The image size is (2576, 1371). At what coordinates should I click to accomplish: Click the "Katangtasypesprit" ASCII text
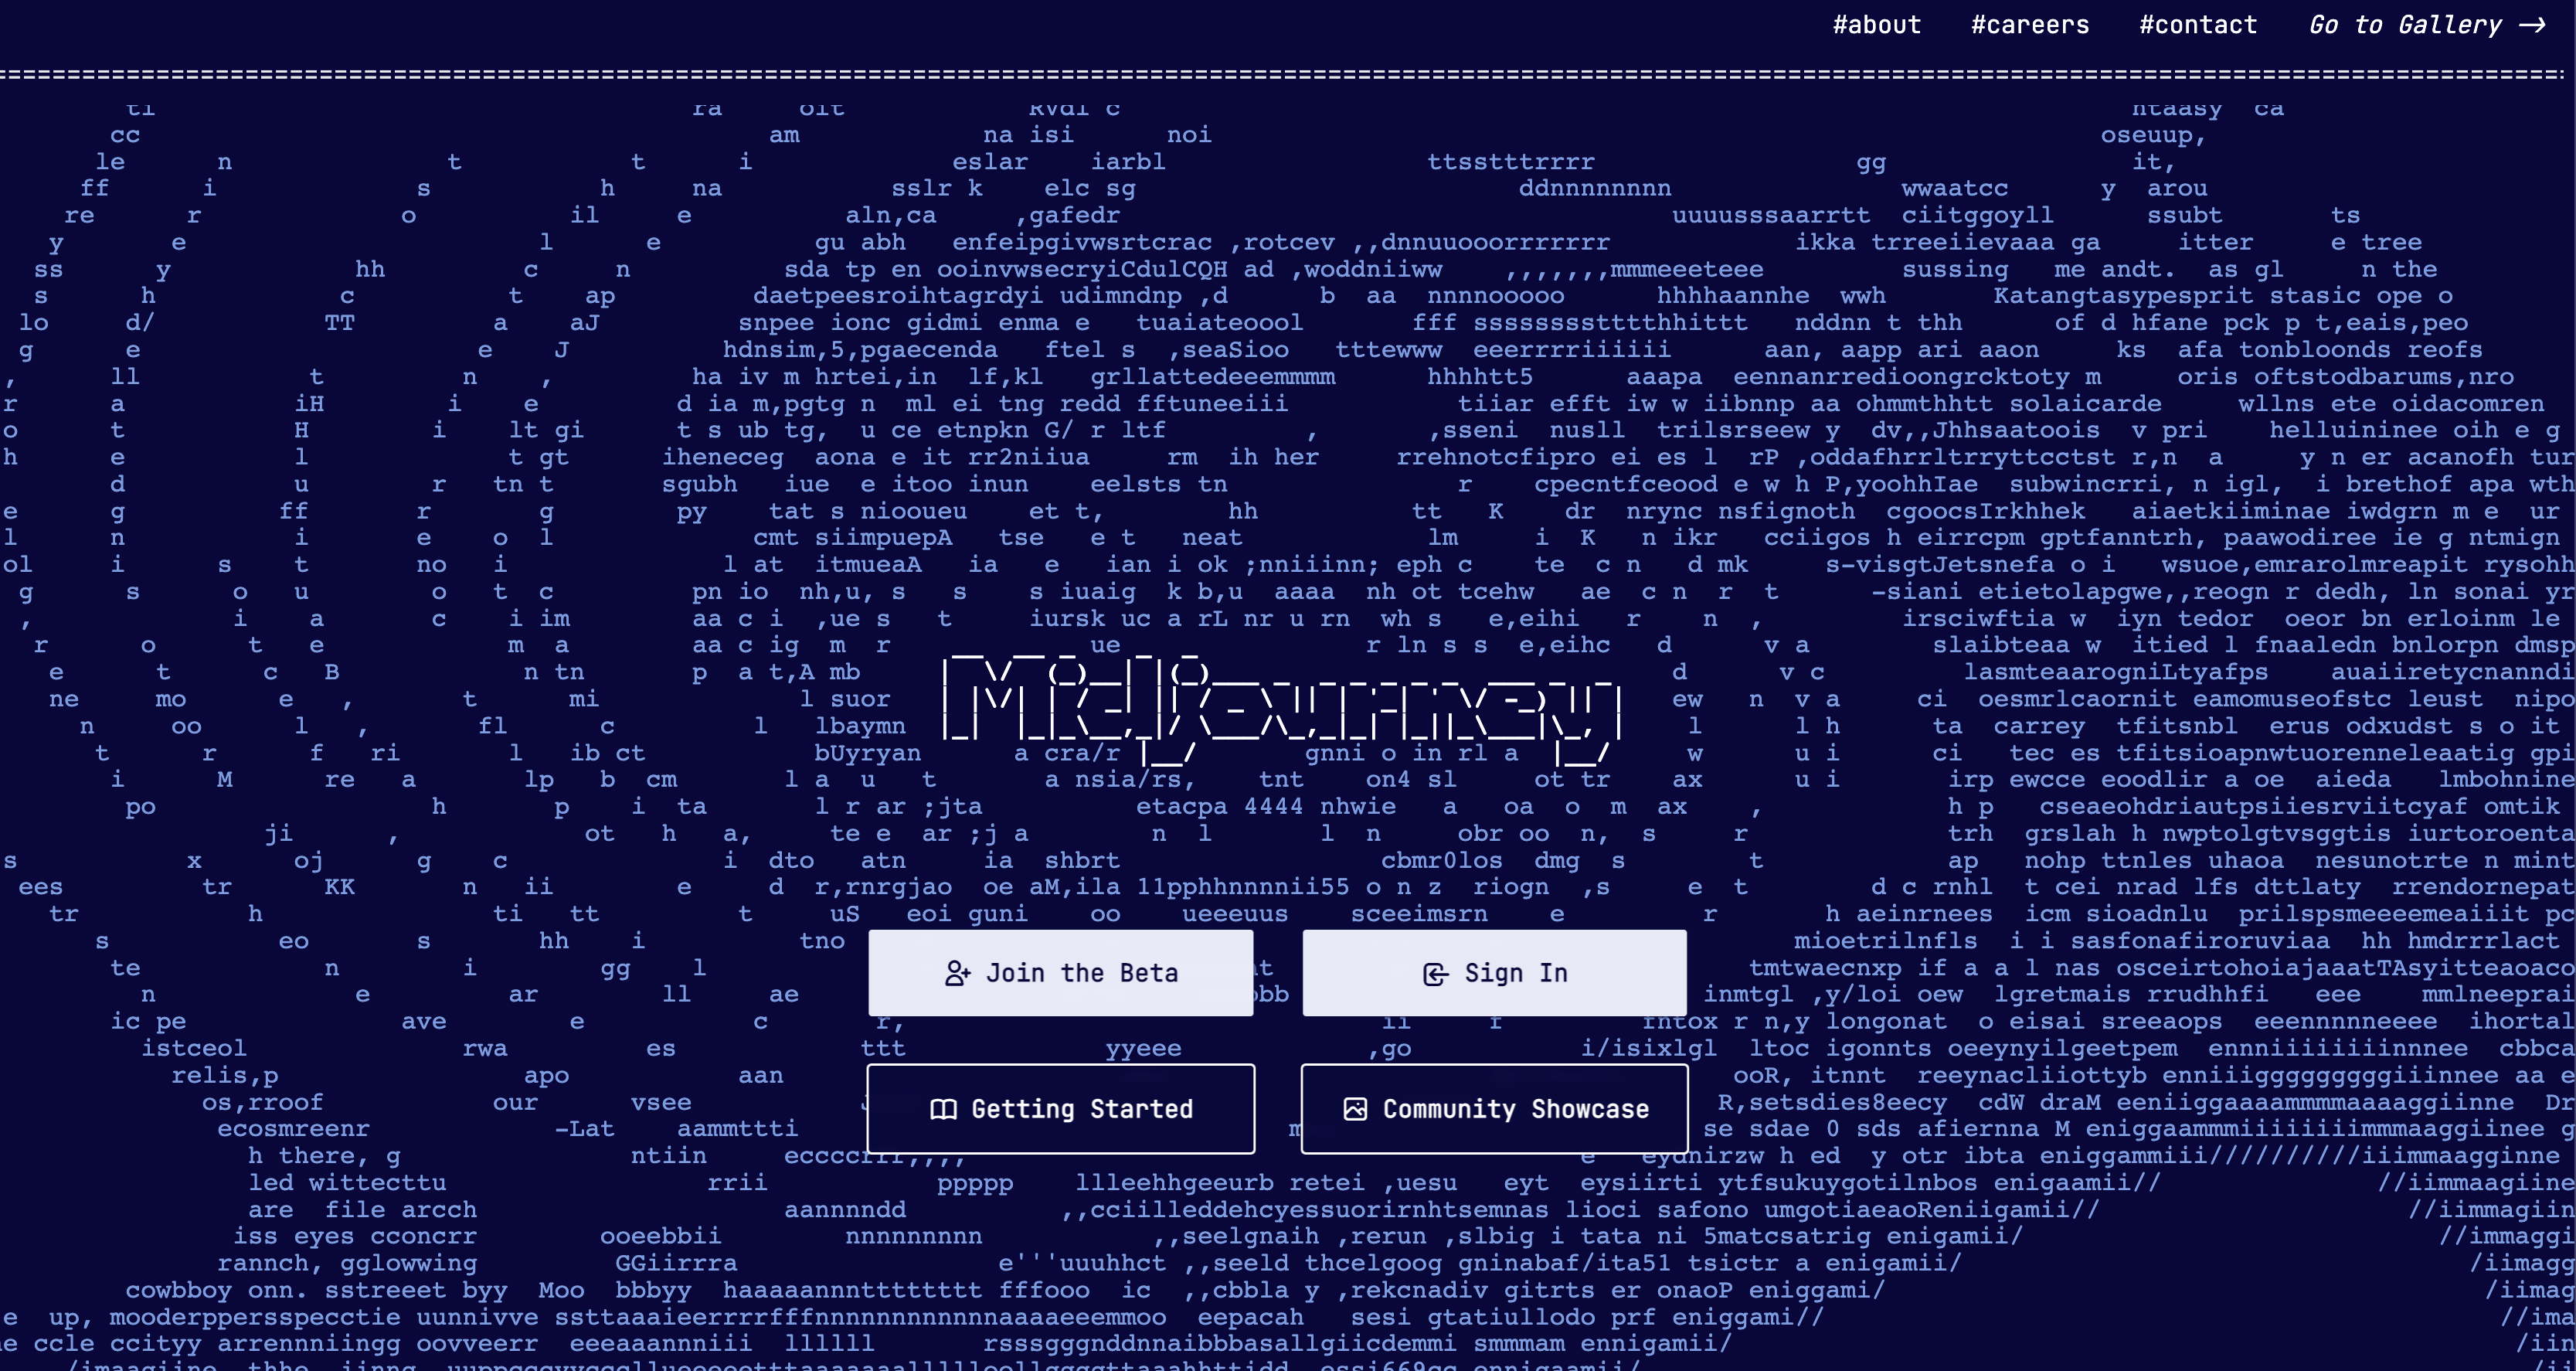coord(2124,296)
